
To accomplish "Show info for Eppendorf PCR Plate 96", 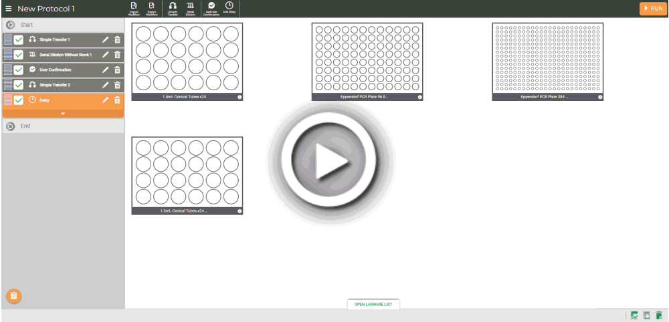I will click(420, 98).
